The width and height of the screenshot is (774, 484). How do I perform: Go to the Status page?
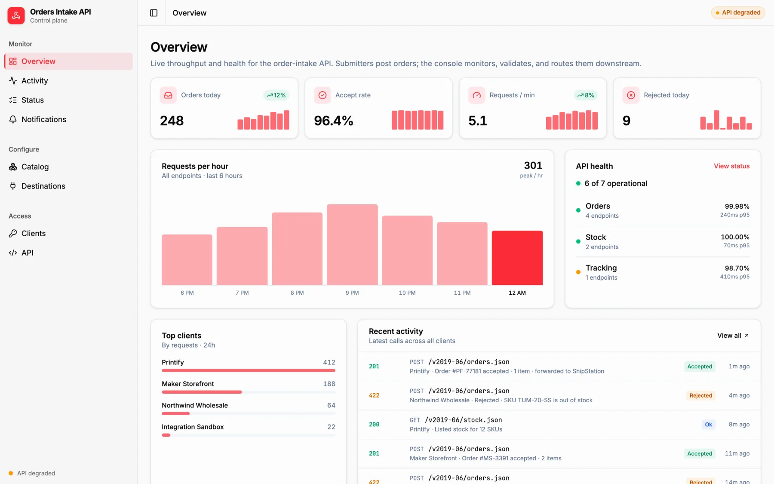pos(68,100)
